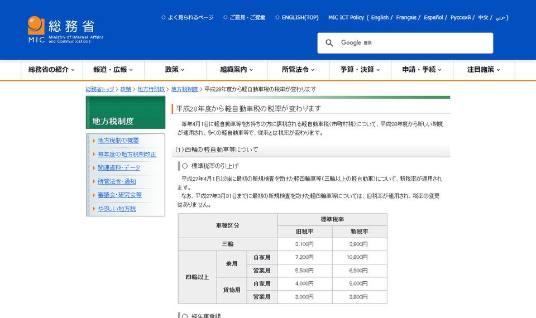Expand 組織案内 menu

pyautogui.click(x=237, y=70)
